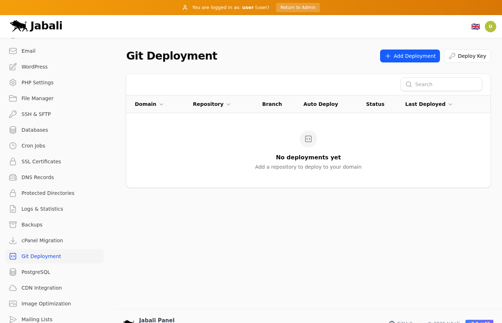Click the cPanel Migration download icon
The width and height of the screenshot is (502, 323).
pos(13,240)
